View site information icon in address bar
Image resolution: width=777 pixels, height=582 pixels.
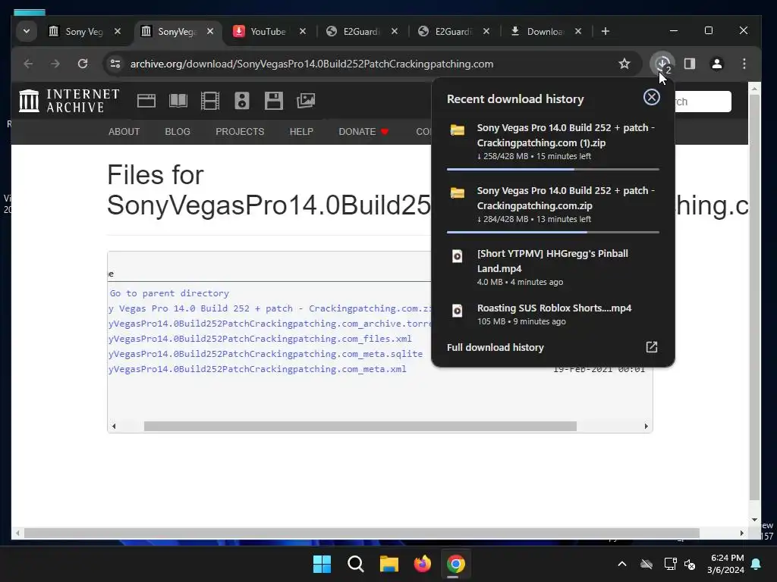[115, 64]
